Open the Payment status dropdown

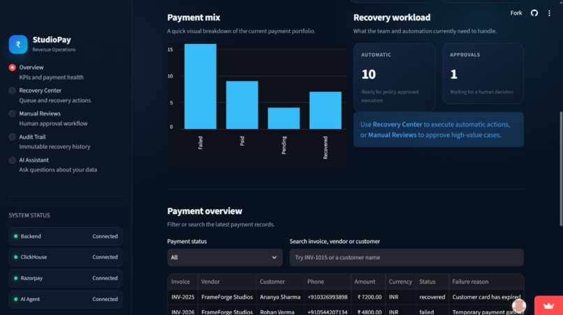(x=225, y=257)
